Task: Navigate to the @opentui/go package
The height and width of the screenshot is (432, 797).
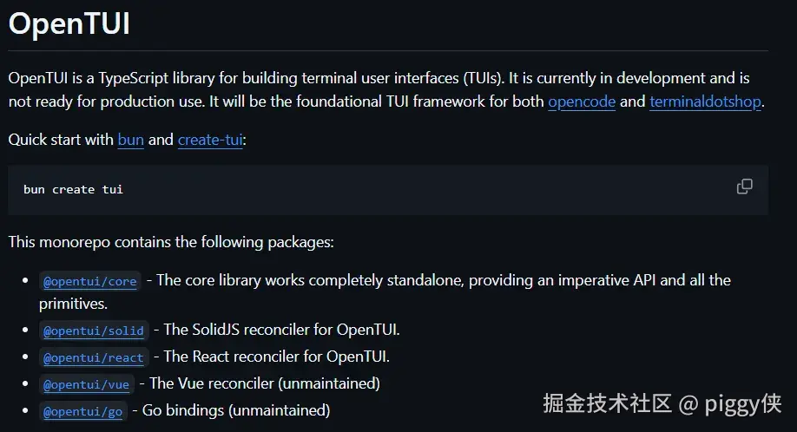Action: pos(83,411)
